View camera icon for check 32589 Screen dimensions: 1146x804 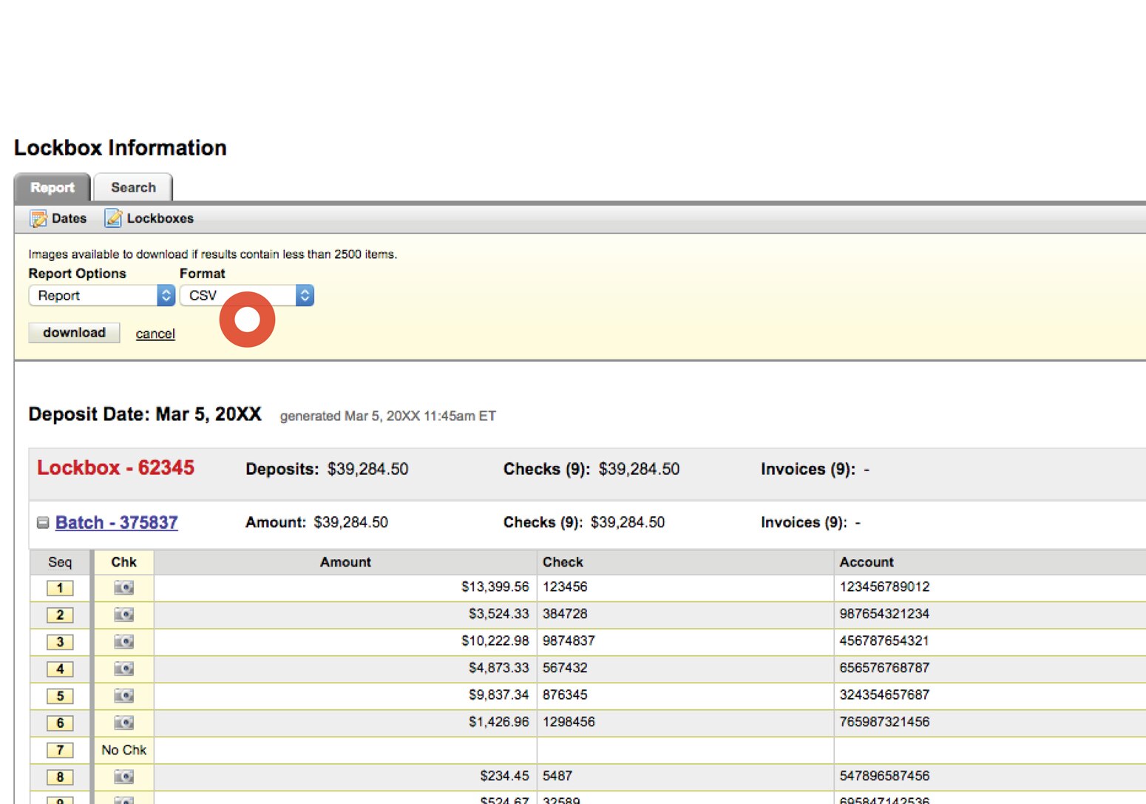pos(123,799)
